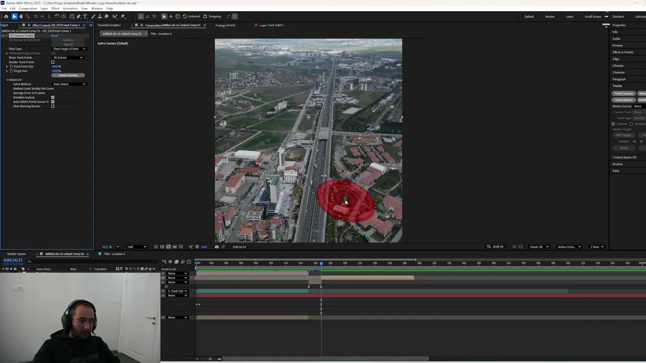646x363 pixels.
Task: Click the Home icon in the toolbar
Action: (6, 16)
